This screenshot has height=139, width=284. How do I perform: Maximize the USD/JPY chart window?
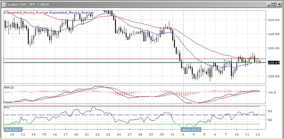point(273,4)
